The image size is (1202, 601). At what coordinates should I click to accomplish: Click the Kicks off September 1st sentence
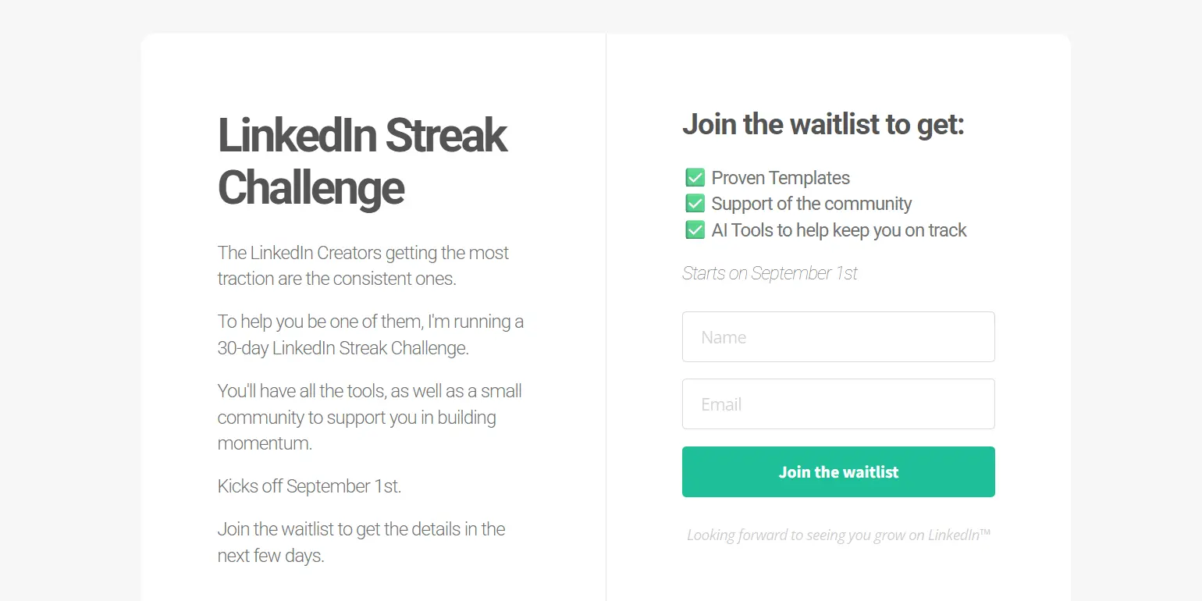coord(309,486)
